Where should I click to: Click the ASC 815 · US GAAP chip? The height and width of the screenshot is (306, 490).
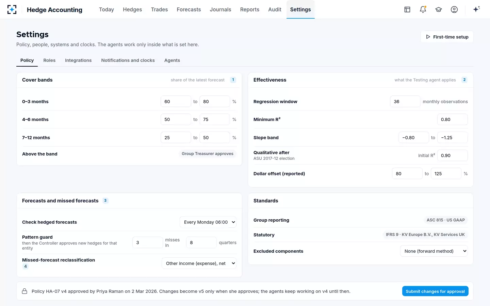pyautogui.click(x=446, y=220)
